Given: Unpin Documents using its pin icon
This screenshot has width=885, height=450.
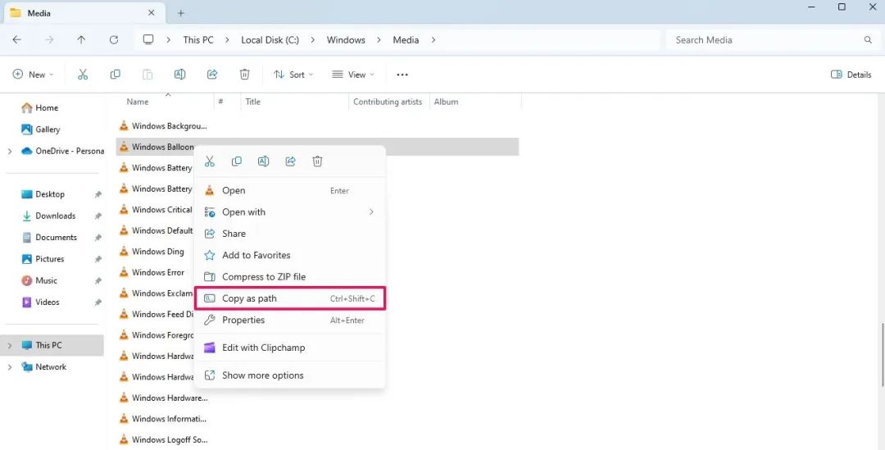Looking at the screenshot, I should click(x=98, y=238).
